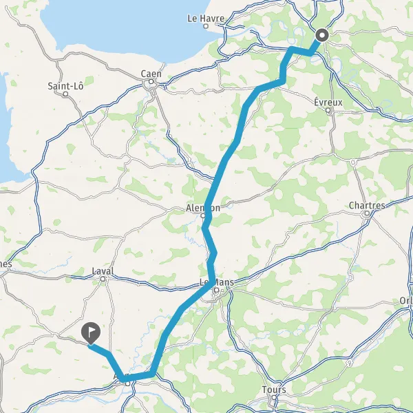The width and height of the screenshot is (413, 413).
Task: Select the Le Mans city dot
Action: click(x=217, y=290)
